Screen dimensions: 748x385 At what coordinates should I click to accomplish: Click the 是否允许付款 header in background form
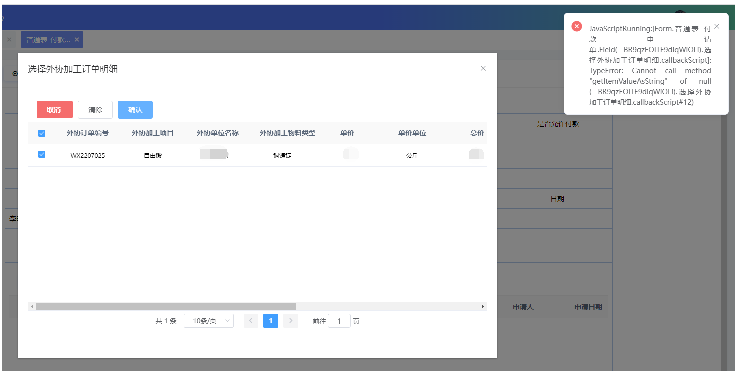click(558, 124)
